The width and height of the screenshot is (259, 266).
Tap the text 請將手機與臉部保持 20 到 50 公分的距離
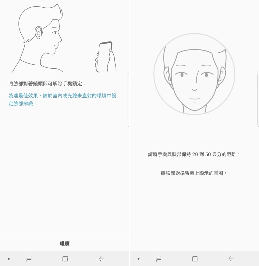point(194,154)
